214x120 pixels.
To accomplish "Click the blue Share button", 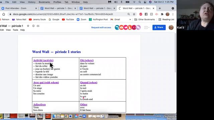I will [x=159, y=27].
